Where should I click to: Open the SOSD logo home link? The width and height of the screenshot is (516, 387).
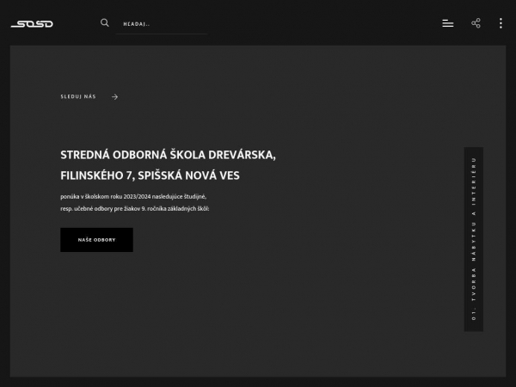tap(32, 24)
